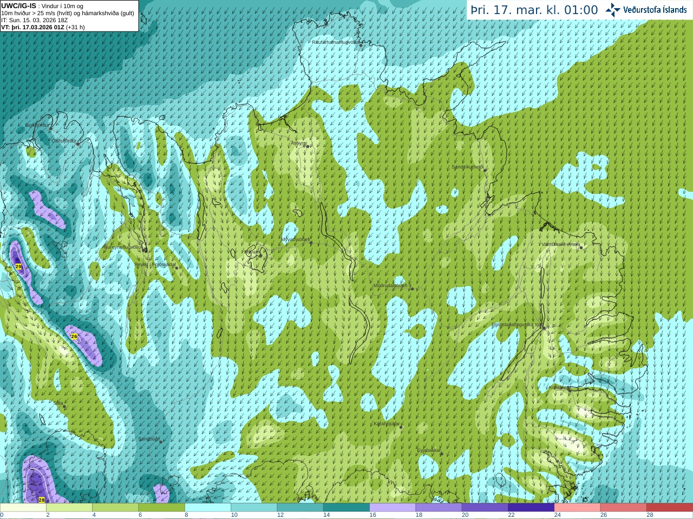Click the Kollaleira station label
Image resolution: width=693 pixels, height=519 pixels.
tap(559, 387)
